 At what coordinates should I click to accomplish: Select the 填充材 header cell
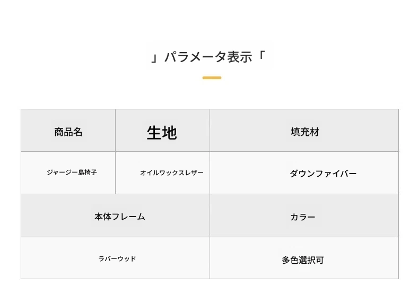coord(305,132)
